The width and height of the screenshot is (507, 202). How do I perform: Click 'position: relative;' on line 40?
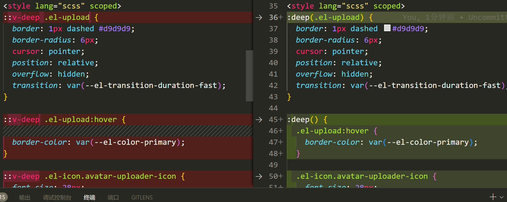[339, 63]
